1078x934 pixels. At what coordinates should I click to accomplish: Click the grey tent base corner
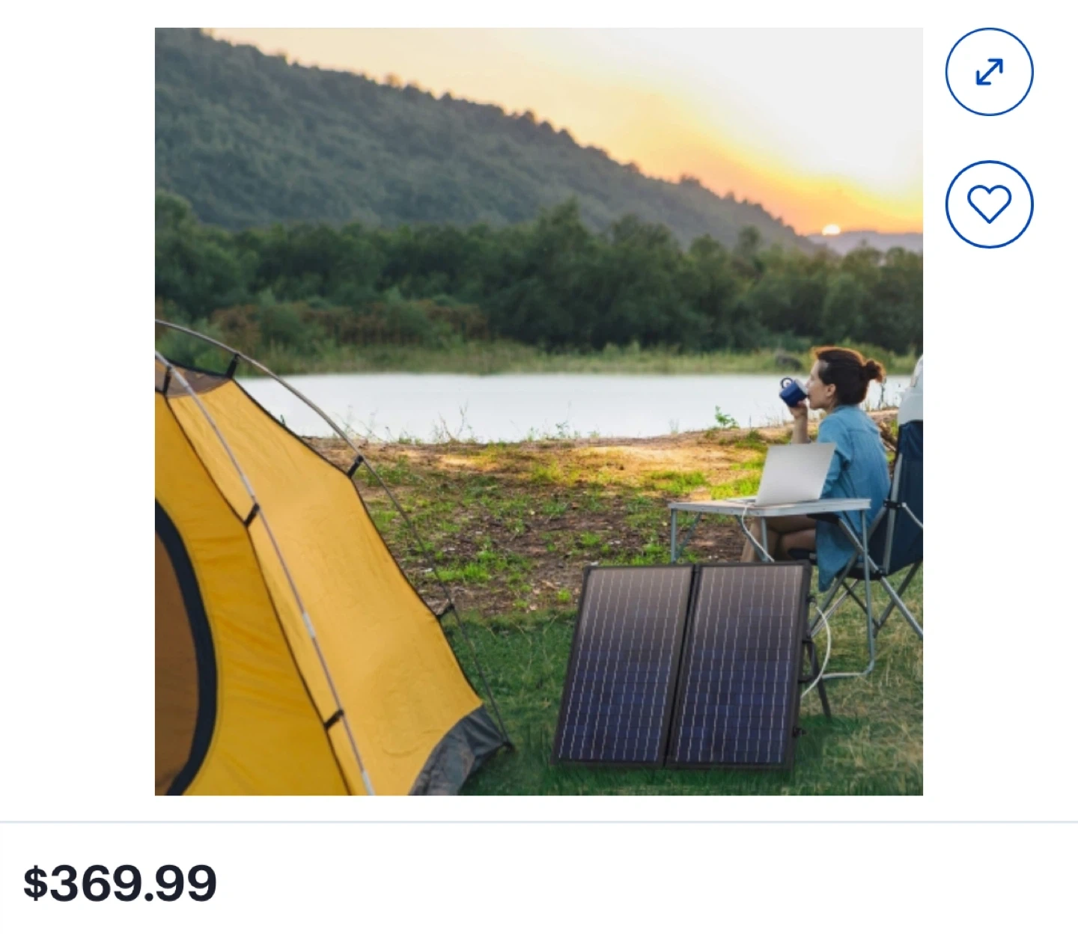pyautogui.click(x=464, y=748)
